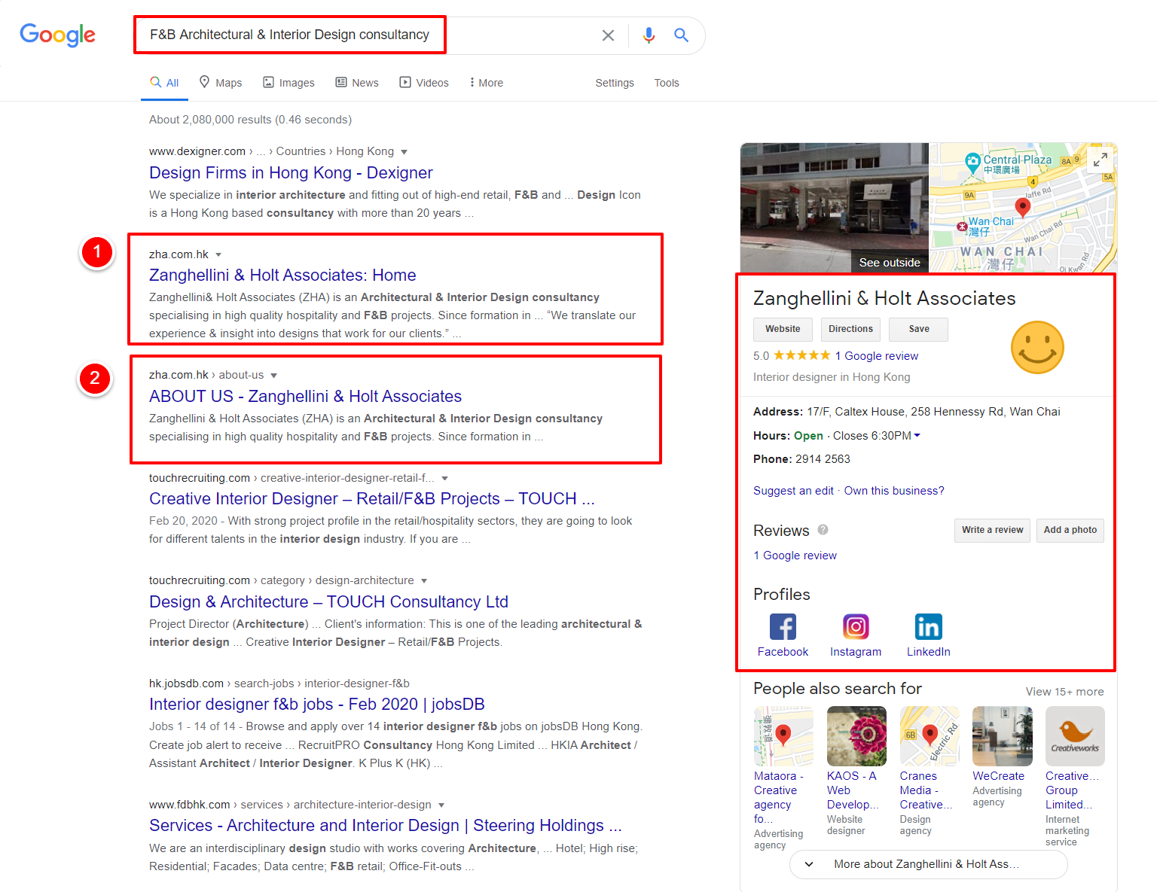Click Own this business? link
The width and height of the screenshot is (1157, 892).
pyautogui.click(x=894, y=491)
